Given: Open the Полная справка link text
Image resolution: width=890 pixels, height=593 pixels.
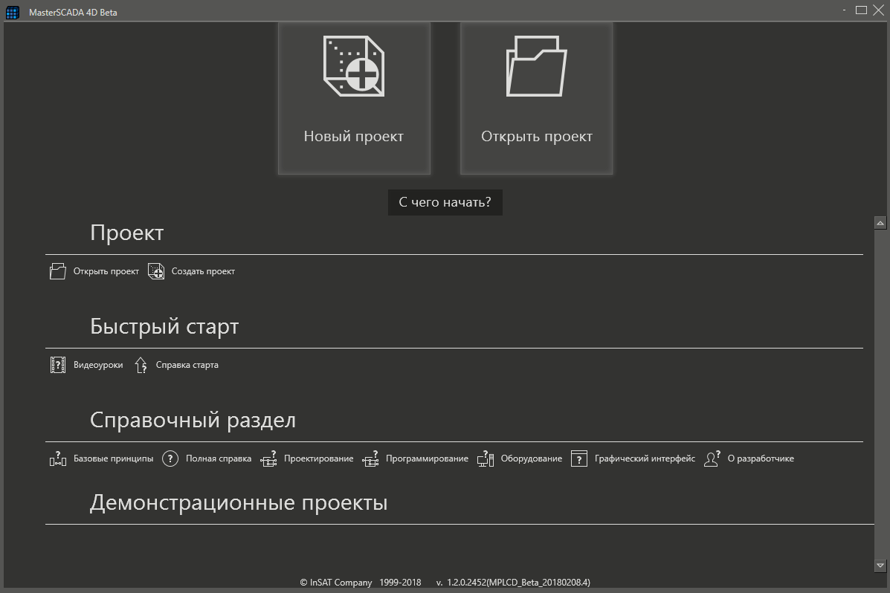Looking at the screenshot, I should point(219,458).
